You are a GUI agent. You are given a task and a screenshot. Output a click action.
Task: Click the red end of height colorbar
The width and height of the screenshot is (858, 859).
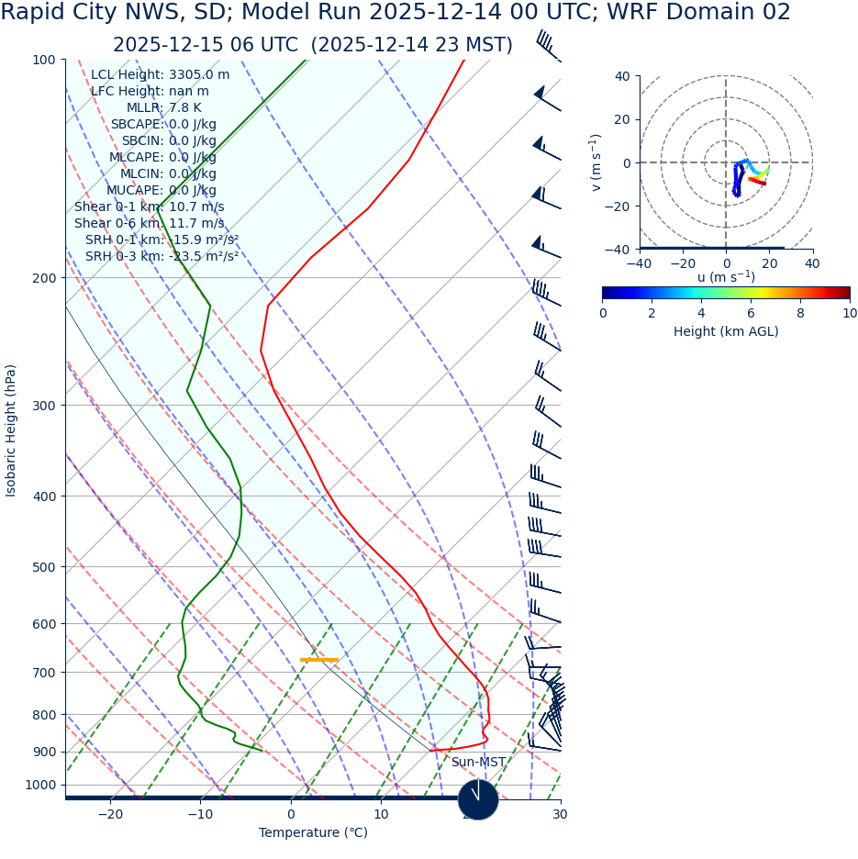(x=844, y=293)
